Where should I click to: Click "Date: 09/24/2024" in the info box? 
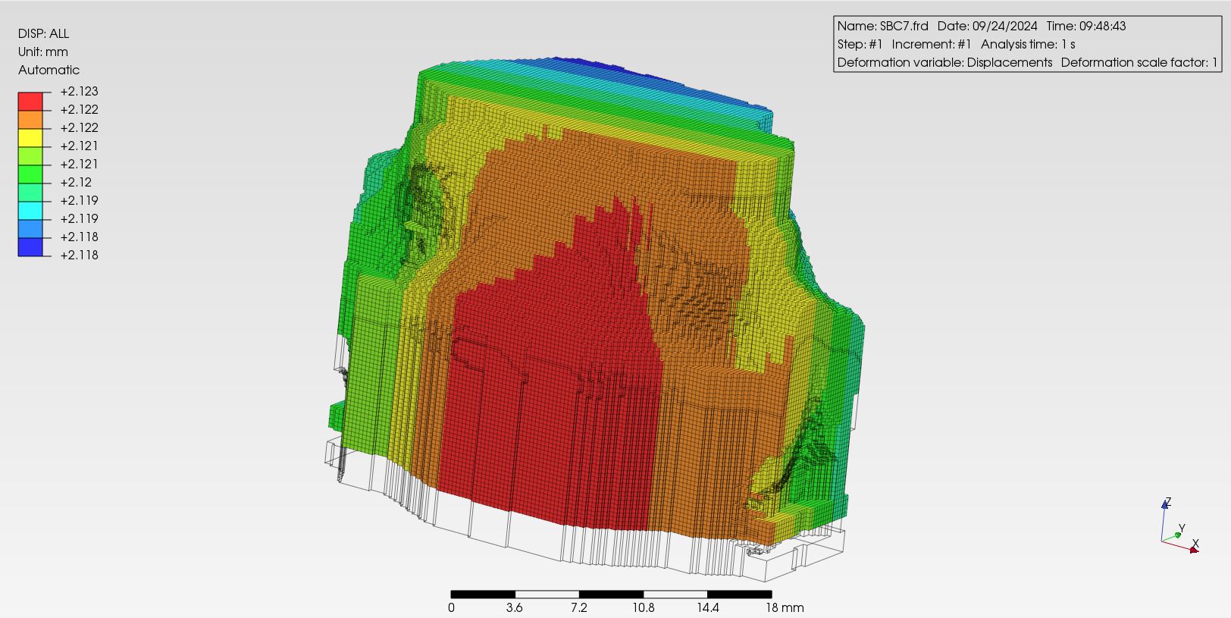coord(988,26)
